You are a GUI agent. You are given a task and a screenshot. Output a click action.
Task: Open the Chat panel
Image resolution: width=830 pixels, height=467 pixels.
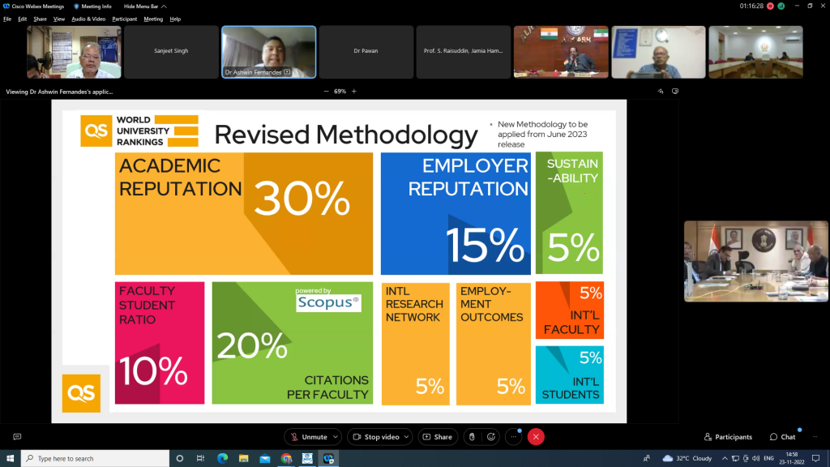pyautogui.click(x=783, y=437)
